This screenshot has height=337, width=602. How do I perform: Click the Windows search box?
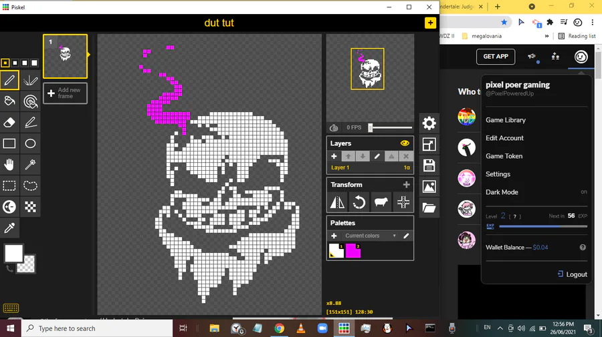click(96, 328)
